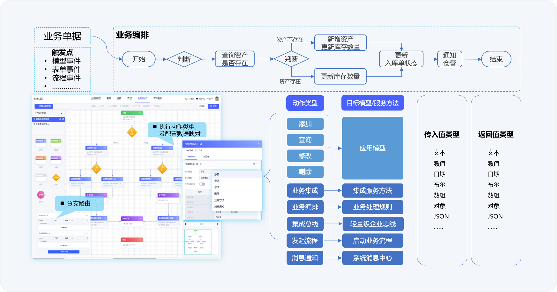Click the 右对齐 align-right tool
Image resolution: width=557 pixels, height=292 pixels.
point(147,106)
